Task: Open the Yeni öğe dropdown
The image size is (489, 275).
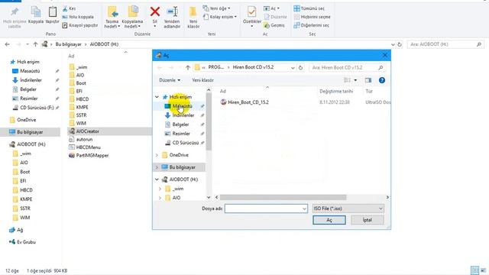Action: coord(217,8)
